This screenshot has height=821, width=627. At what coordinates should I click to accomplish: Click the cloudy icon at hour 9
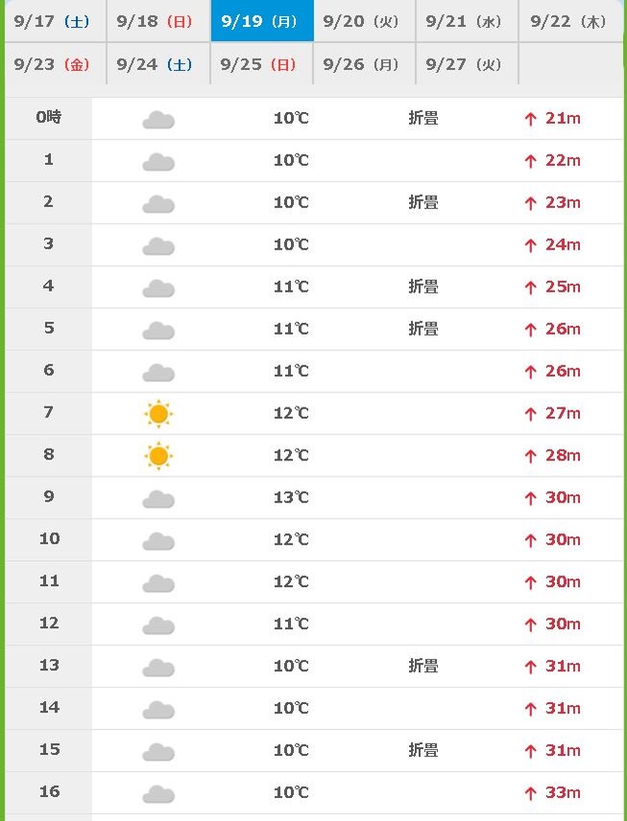pyautogui.click(x=158, y=499)
